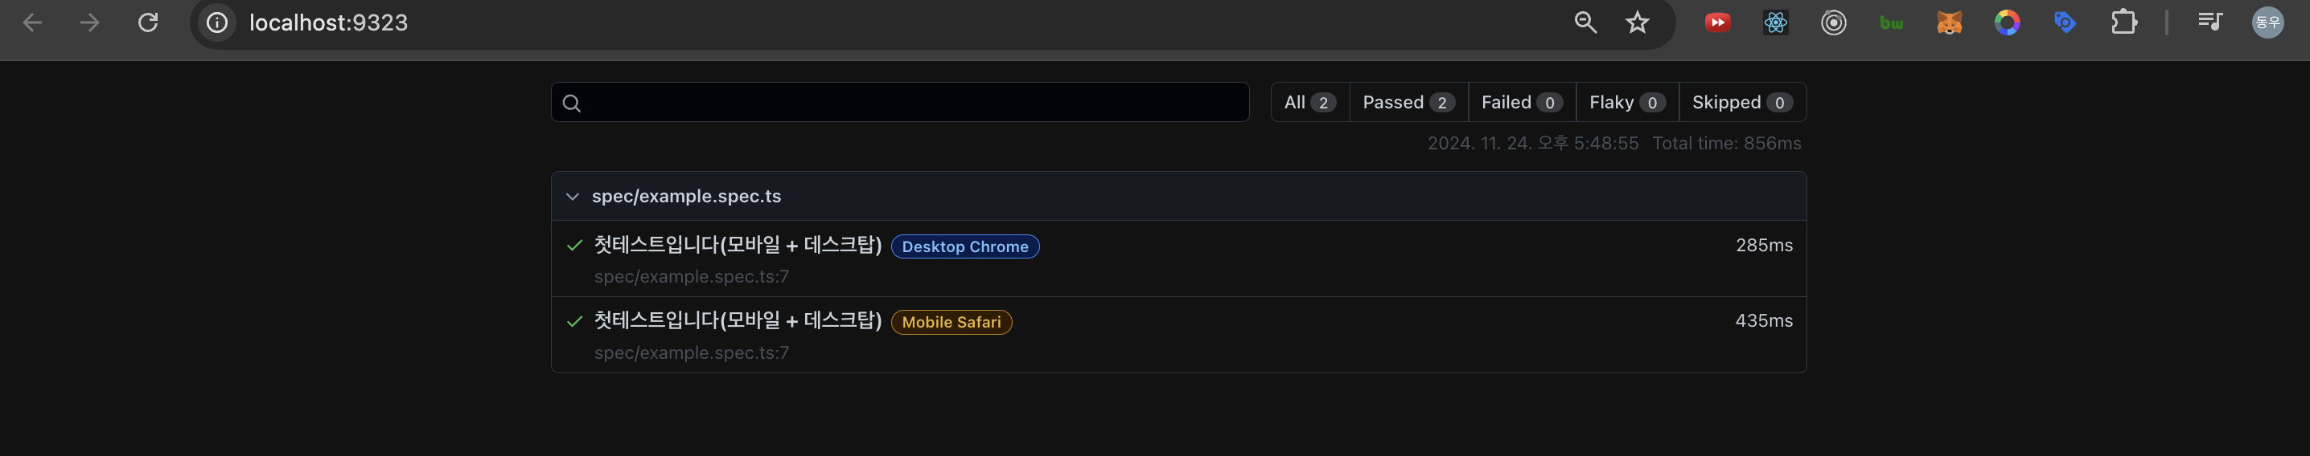The height and width of the screenshot is (456, 2310).
Task: Filter by Flaky tests
Action: [x=1626, y=102]
